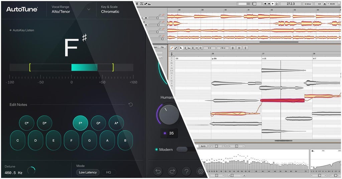The image size is (342, 179).
Task: Click the Synth button
Action: point(203,146)
